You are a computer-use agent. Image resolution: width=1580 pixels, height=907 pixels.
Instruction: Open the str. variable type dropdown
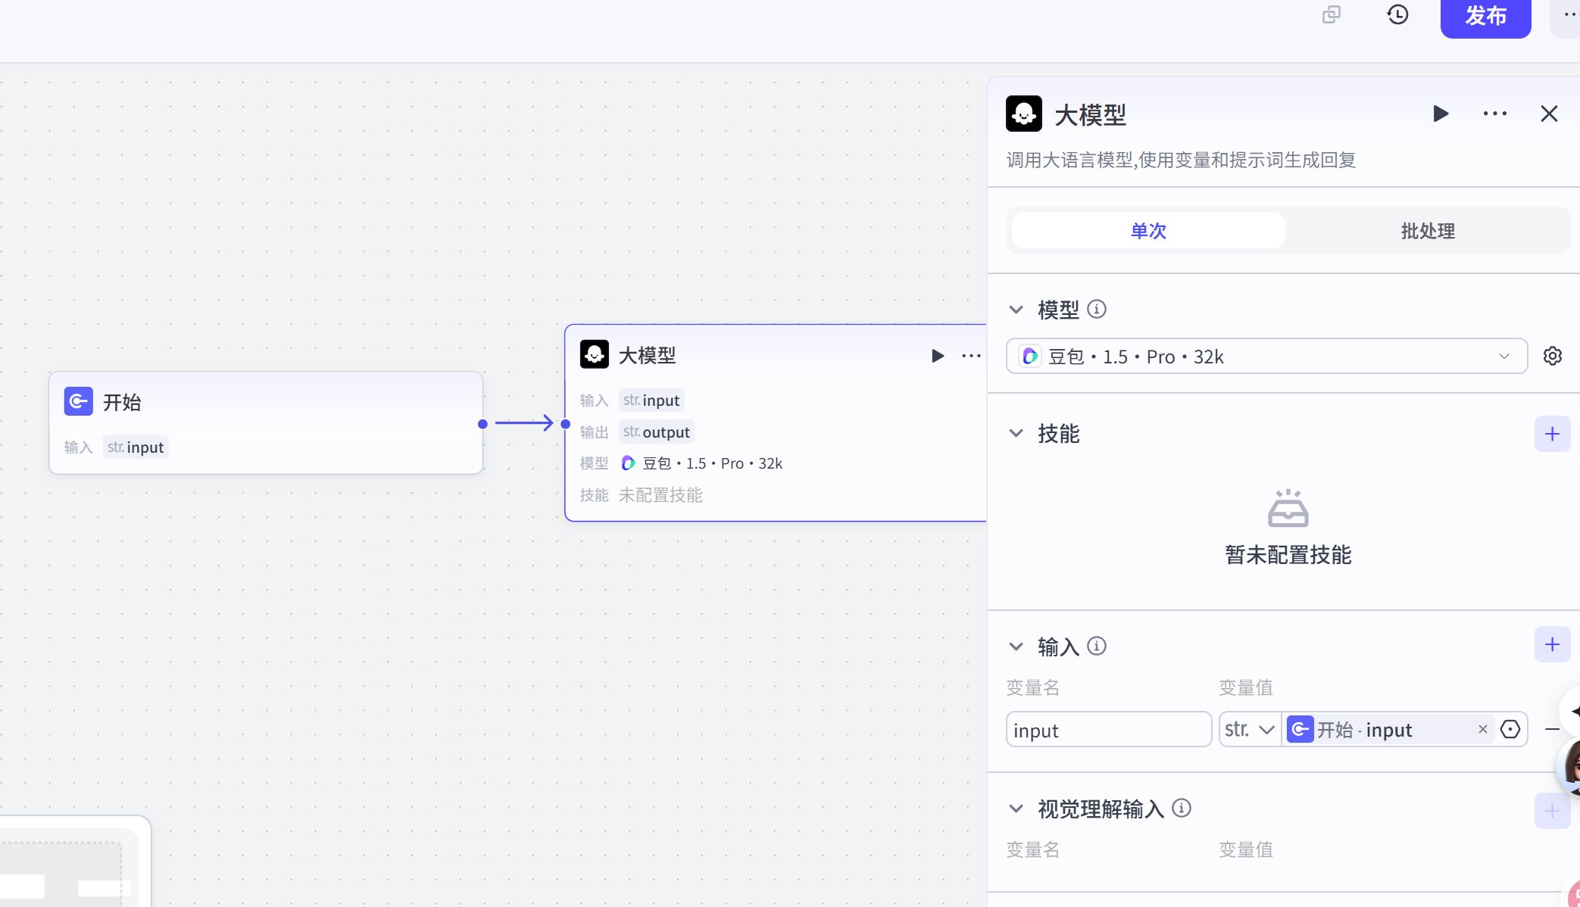(1248, 729)
